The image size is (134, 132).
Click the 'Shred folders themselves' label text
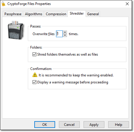pyautogui.click(x=67, y=54)
